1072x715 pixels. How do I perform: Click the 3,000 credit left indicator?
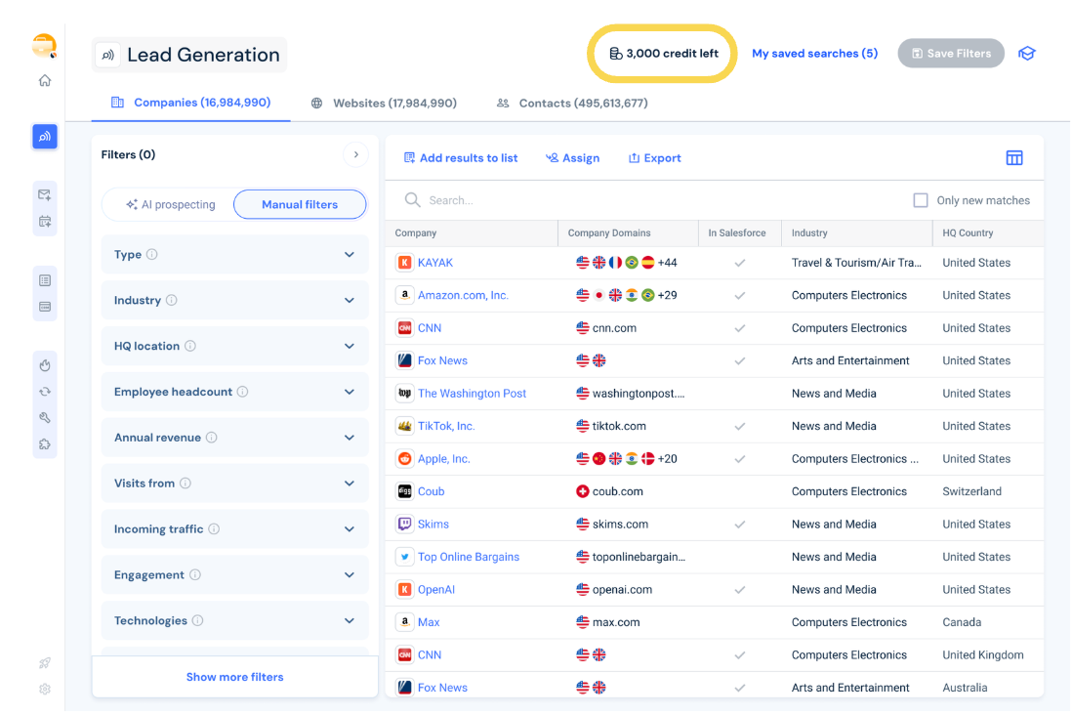point(663,54)
